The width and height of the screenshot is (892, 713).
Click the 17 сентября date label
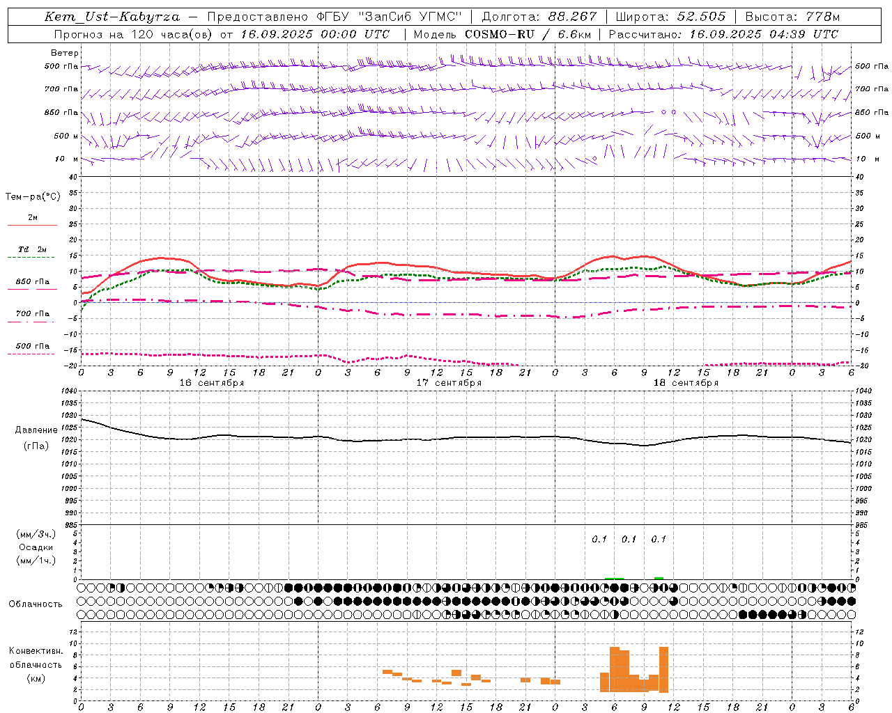[449, 383]
